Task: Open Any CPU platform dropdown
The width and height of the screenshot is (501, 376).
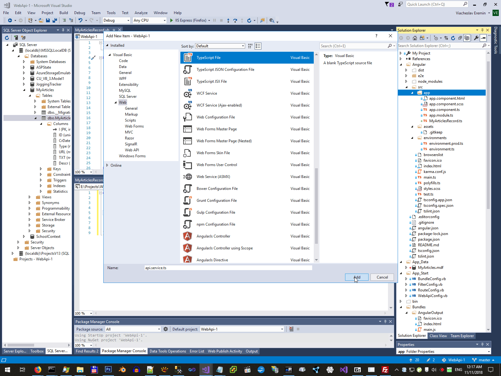Action: point(149,20)
